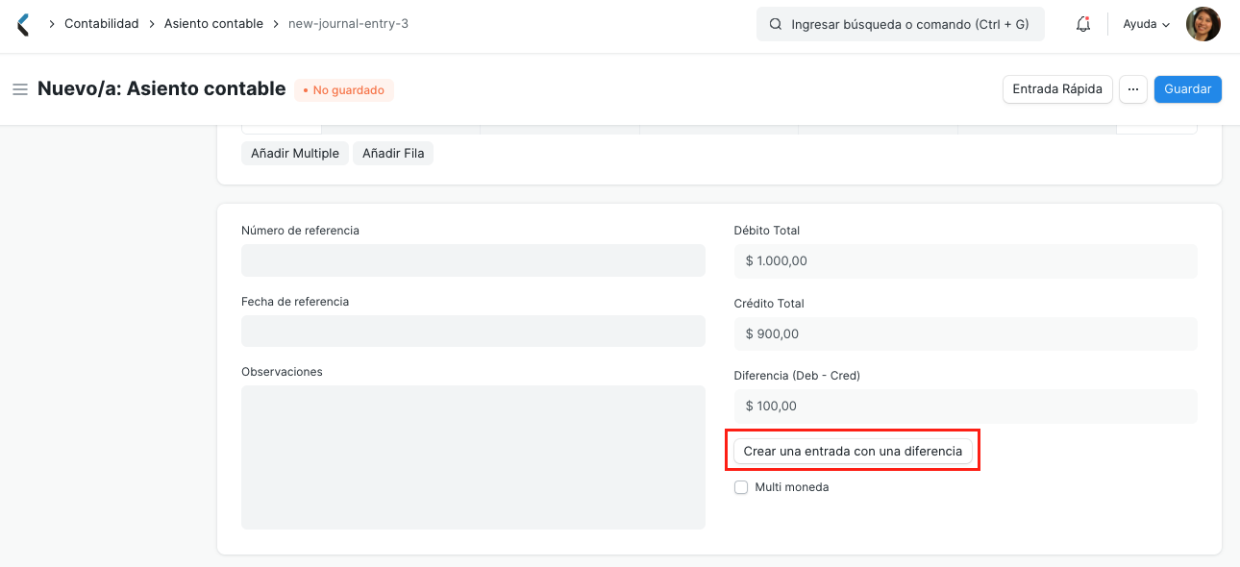The height and width of the screenshot is (567, 1240).
Task: Open the three-dots more actions menu
Action: tap(1133, 89)
